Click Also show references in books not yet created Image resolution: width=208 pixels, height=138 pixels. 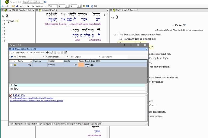click(36, 100)
